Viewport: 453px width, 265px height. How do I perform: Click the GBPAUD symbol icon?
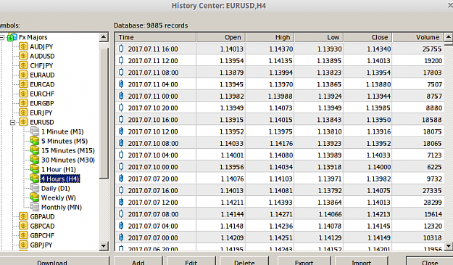pos(23,216)
